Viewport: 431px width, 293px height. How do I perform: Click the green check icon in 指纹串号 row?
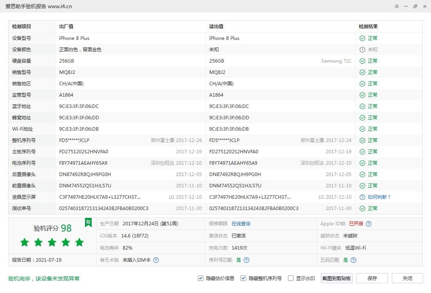pos(362,208)
